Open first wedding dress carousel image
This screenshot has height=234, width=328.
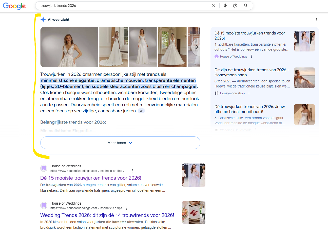pyautogui.click(x=69, y=47)
